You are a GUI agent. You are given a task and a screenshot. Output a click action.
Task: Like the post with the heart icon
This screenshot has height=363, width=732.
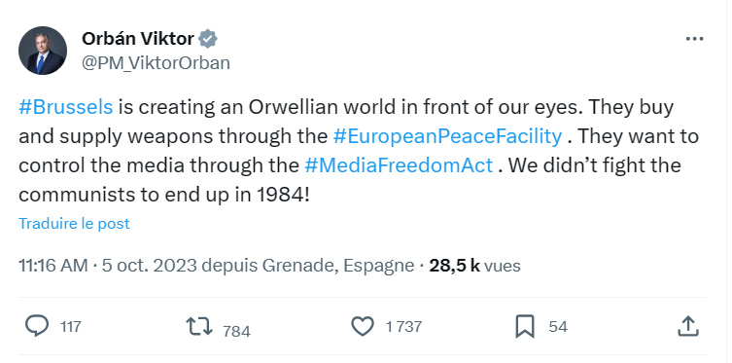tap(363, 326)
